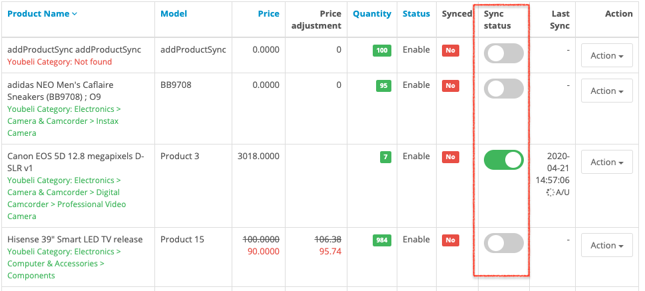Click the loading spinner icon beside A/U
Image resolution: width=645 pixels, height=291 pixels.
tap(550, 192)
